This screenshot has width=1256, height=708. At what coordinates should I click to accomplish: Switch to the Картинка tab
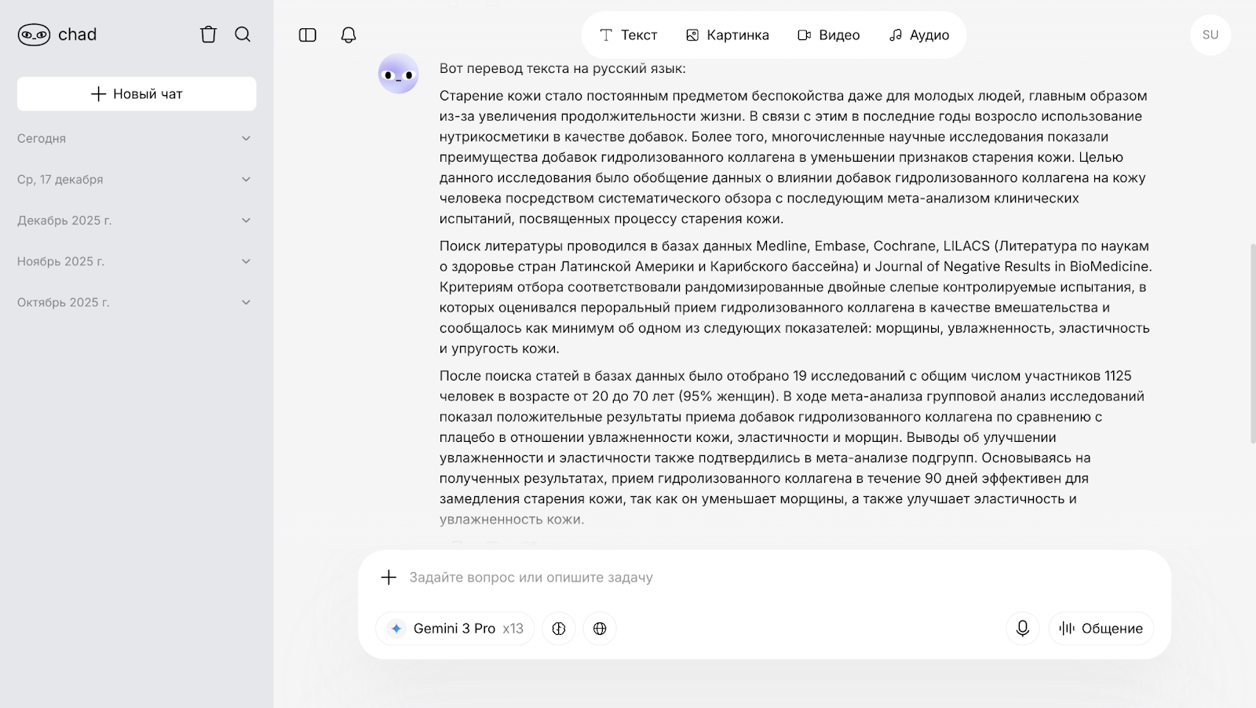tap(727, 35)
